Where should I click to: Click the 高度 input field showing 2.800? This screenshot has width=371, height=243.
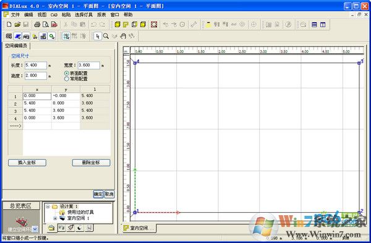36,75
